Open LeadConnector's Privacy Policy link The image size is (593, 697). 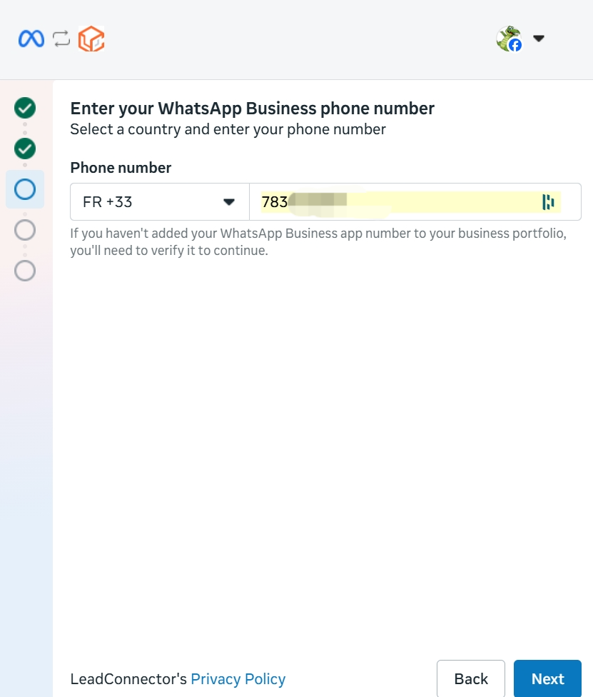coord(238,678)
